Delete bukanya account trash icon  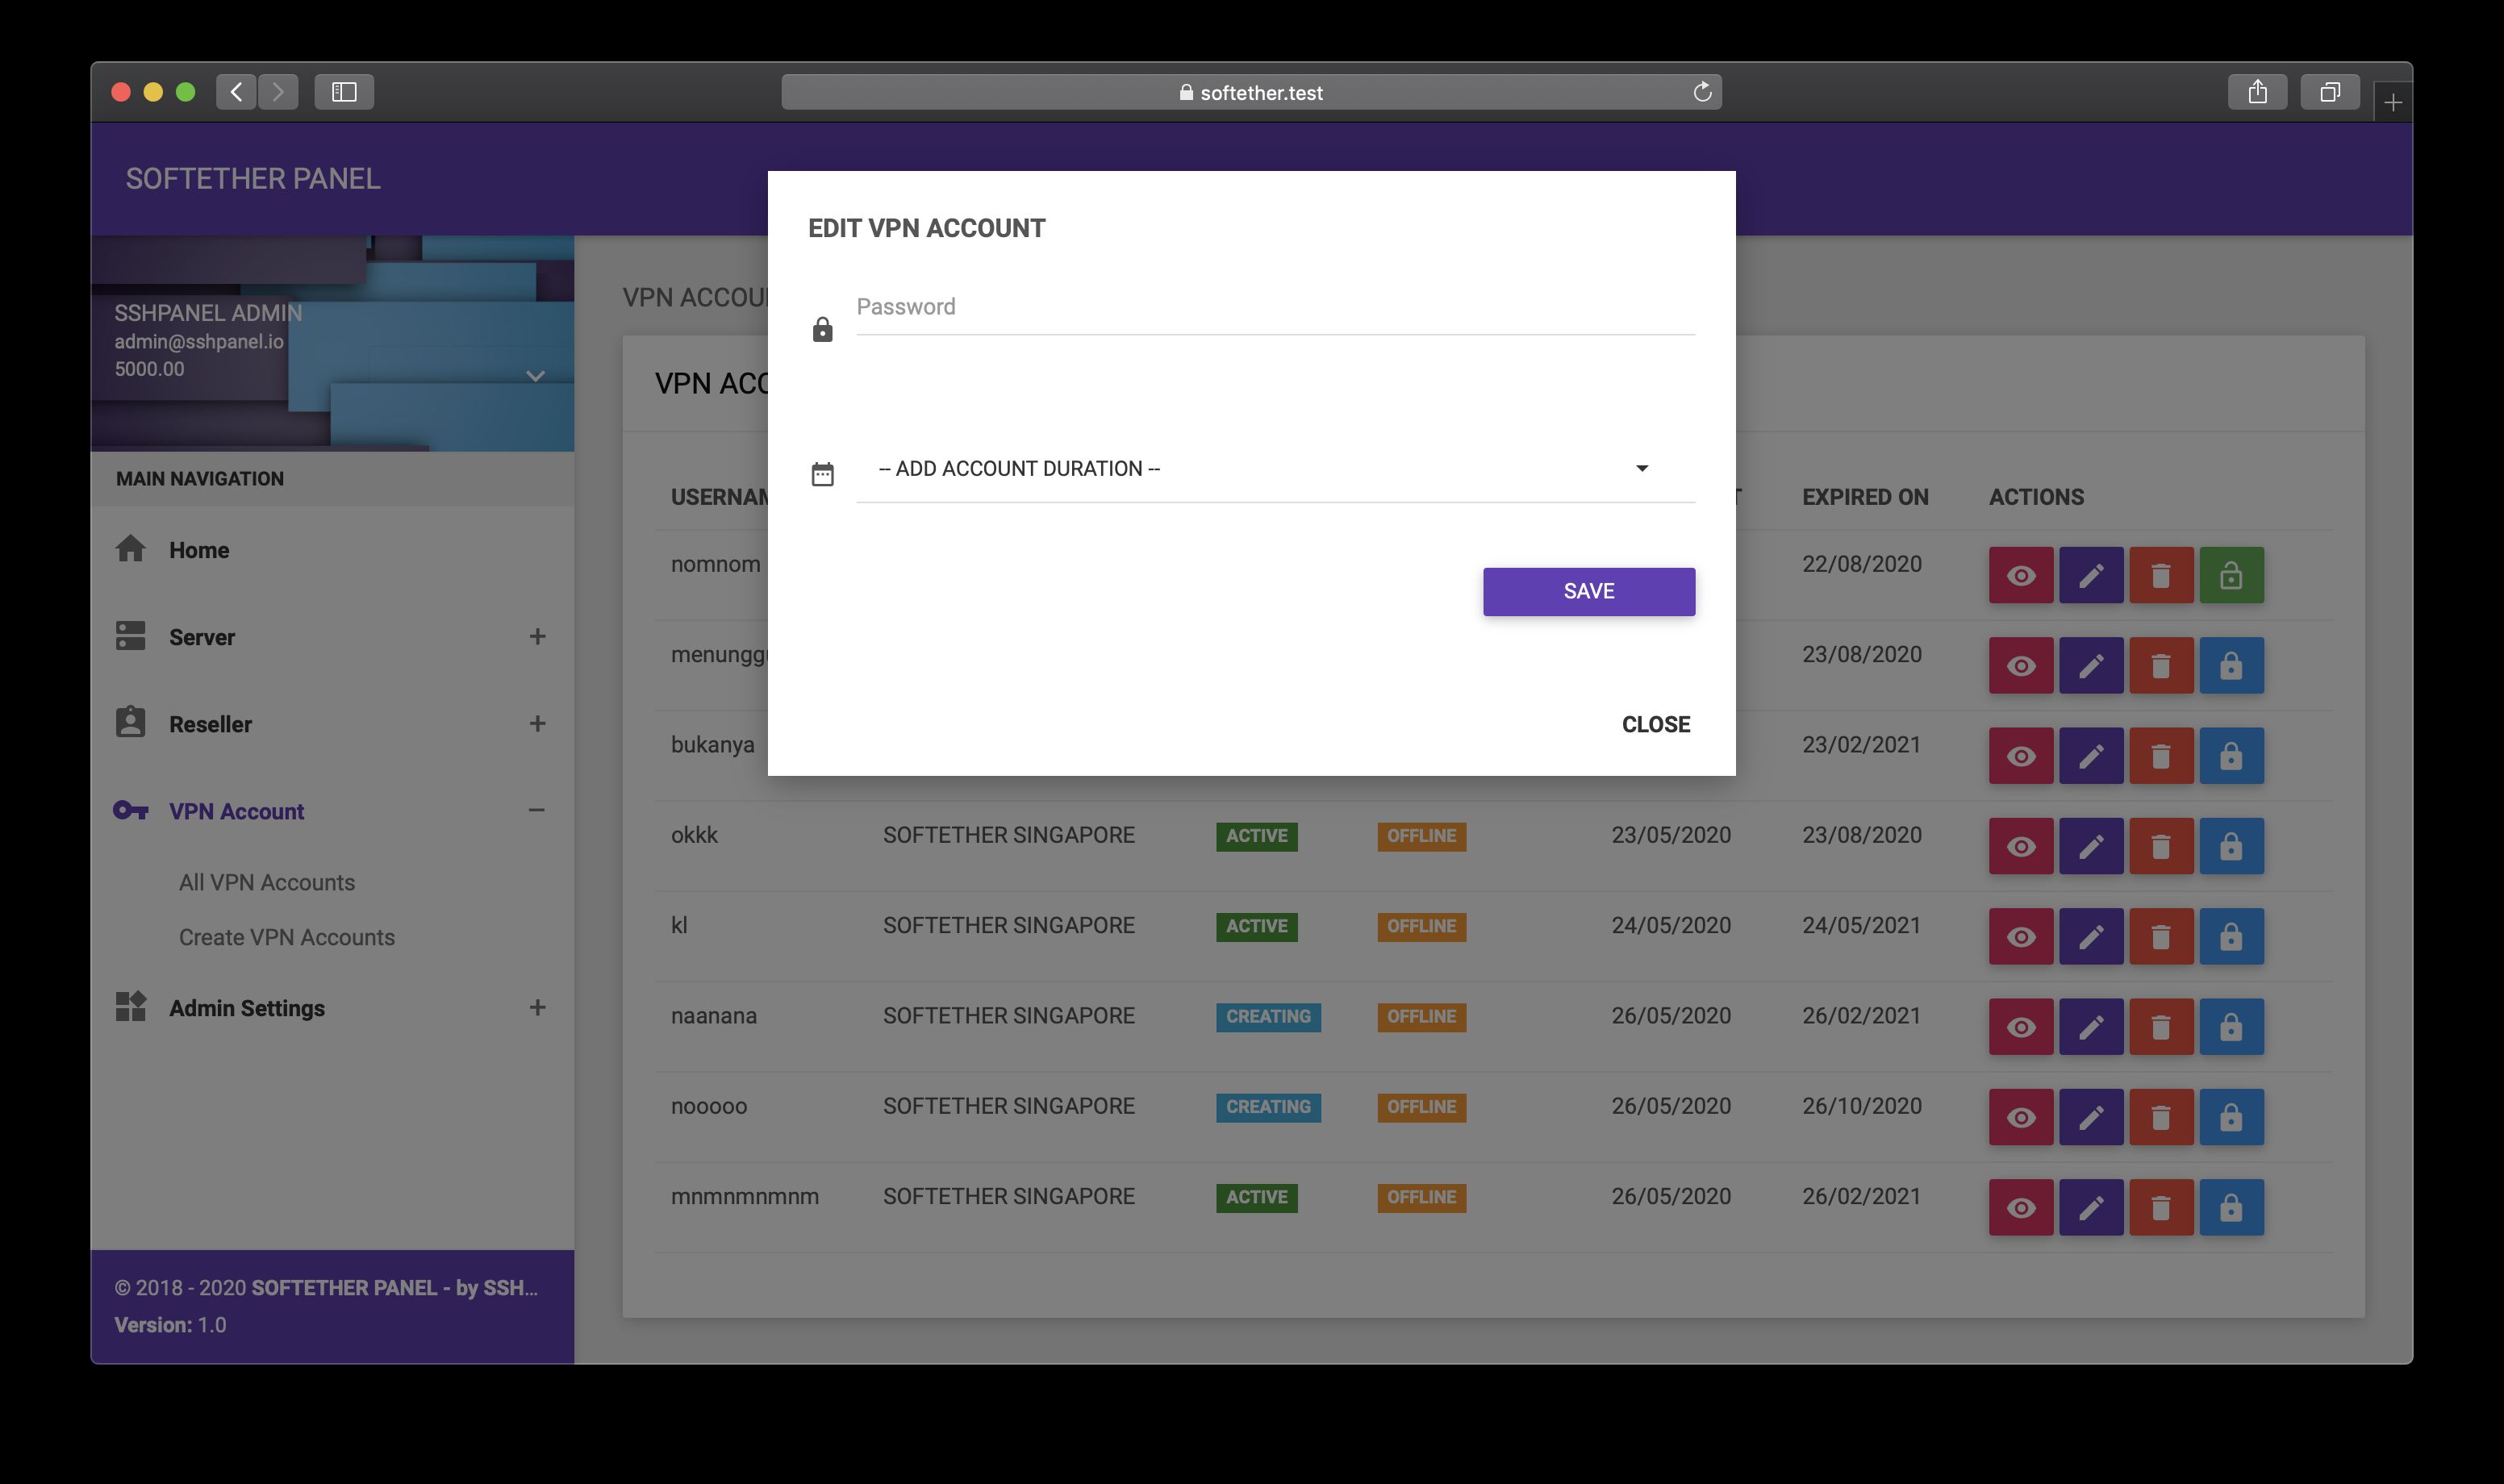click(x=2160, y=756)
